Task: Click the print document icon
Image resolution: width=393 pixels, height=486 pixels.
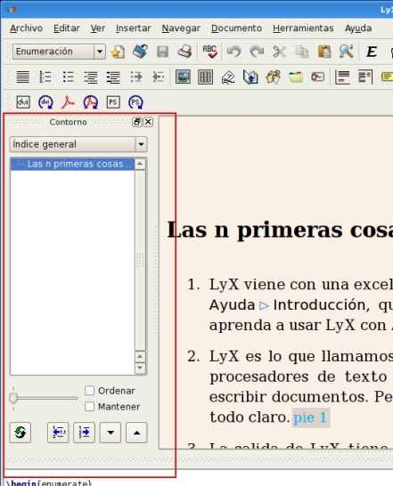Action: (x=184, y=52)
